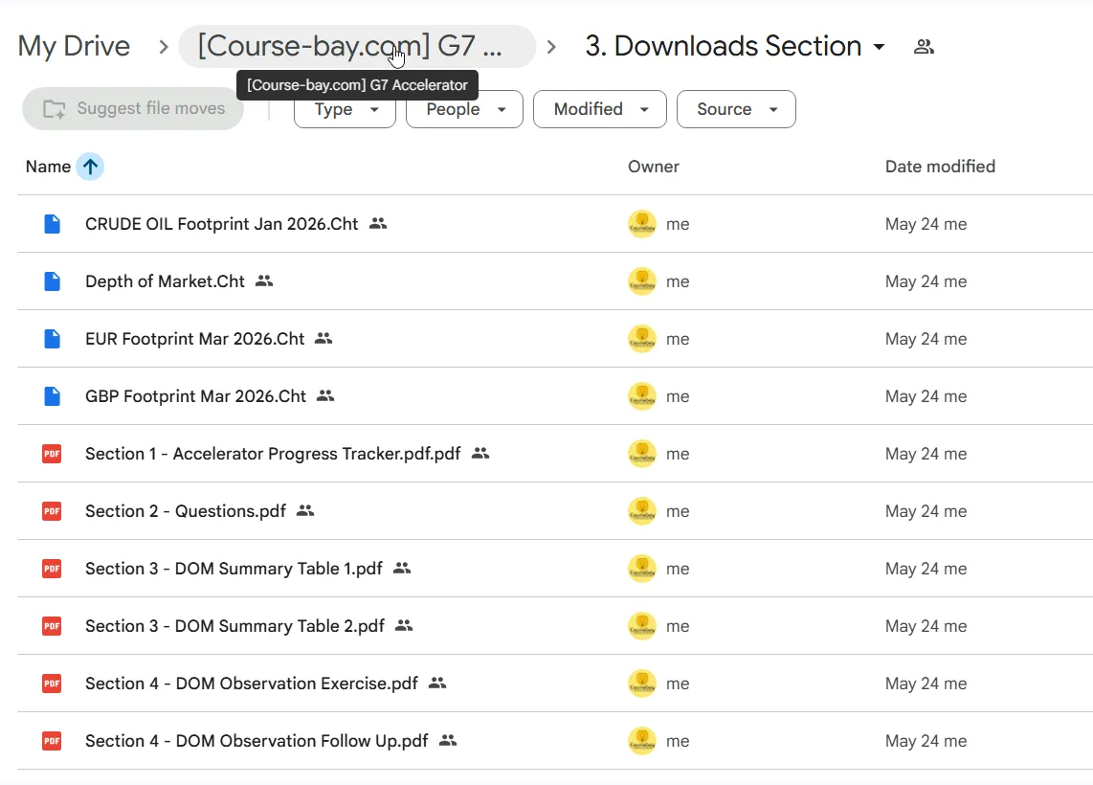Click shared icon next to CRUDE OIL Footprint
Image resolution: width=1093 pixels, height=785 pixels.
378,223
